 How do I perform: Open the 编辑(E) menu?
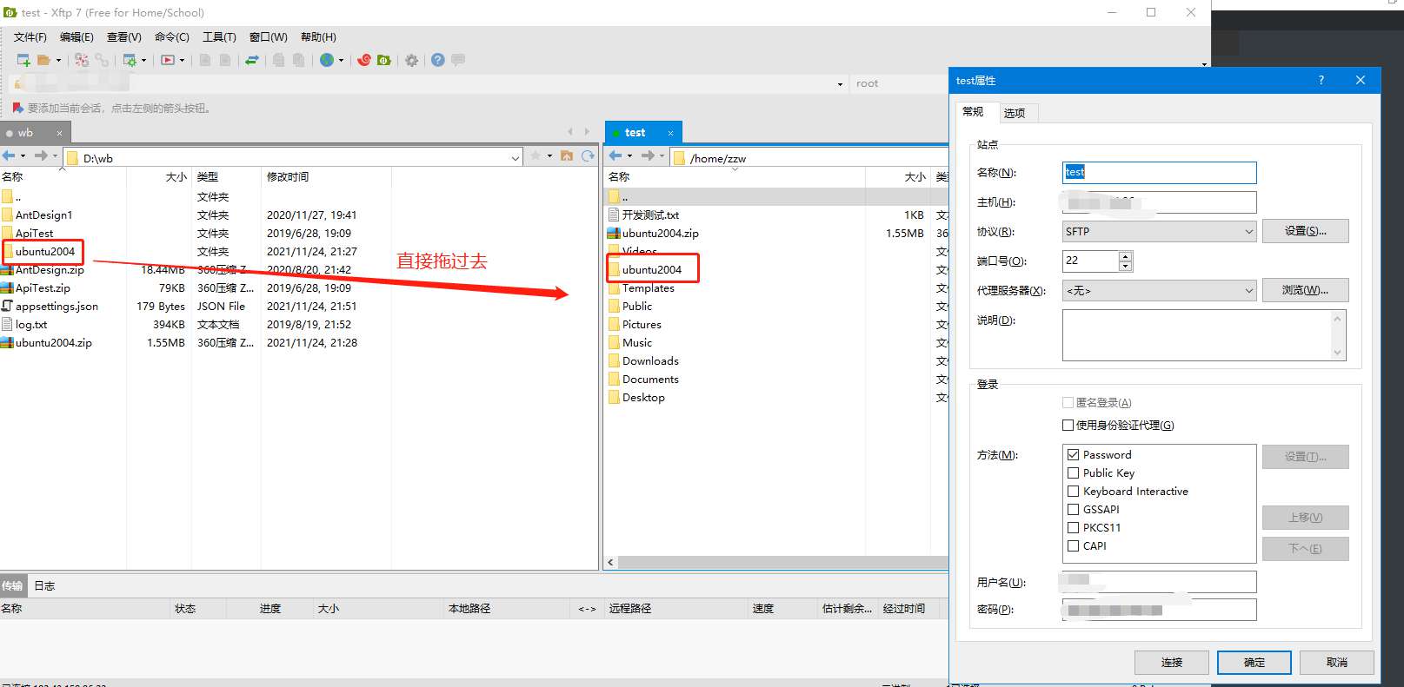pyautogui.click(x=77, y=36)
